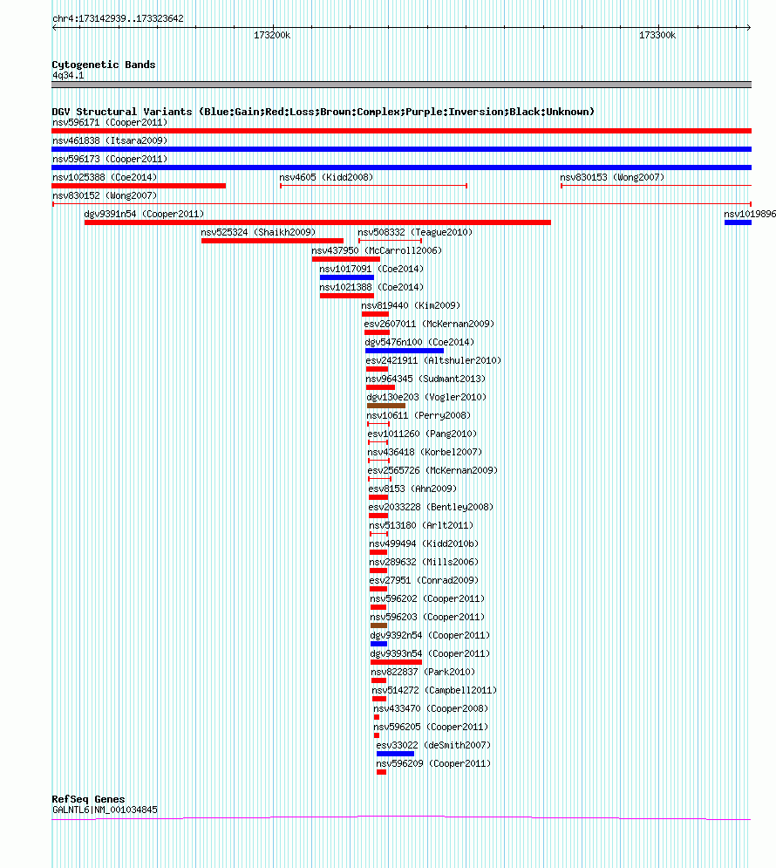776x868 pixels.
Task: Click the grey cytogenetic band bar
Action: 402,85
